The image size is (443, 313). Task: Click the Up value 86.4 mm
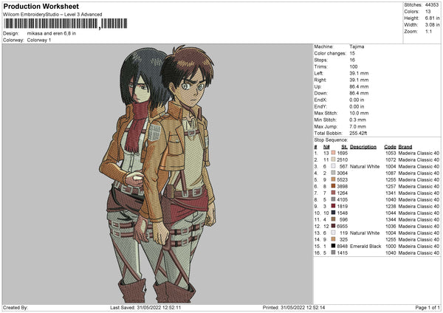(x=359, y=86)
